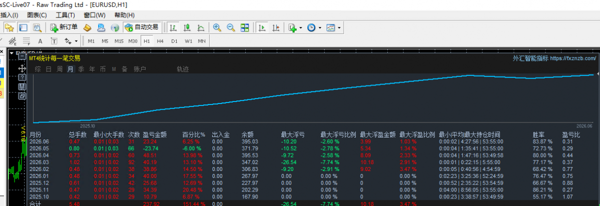600x206 pixels.
Task: Select the text label T tool
Action: point(54,41)
